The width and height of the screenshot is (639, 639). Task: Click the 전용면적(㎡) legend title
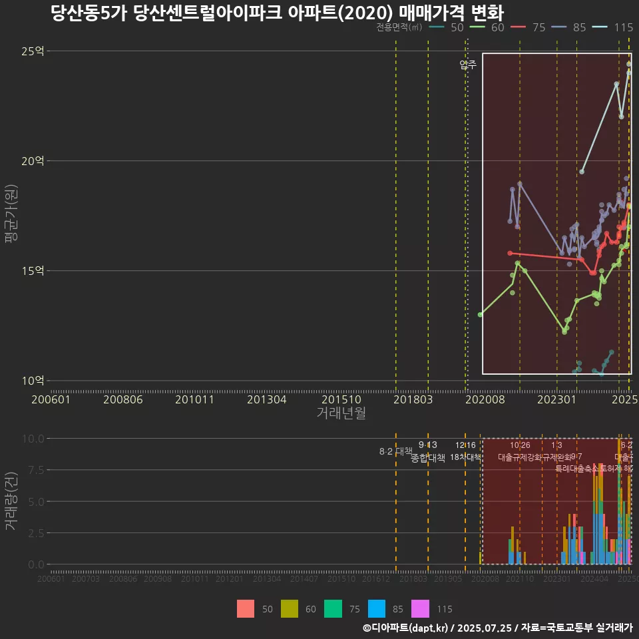click(399, 27)
